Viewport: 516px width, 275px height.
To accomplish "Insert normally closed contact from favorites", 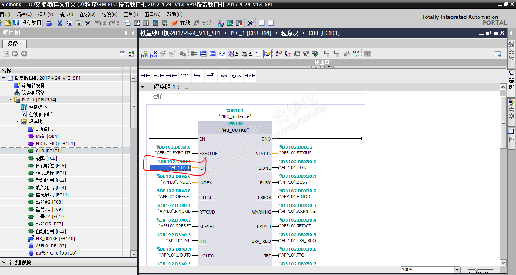I will 159,76.
